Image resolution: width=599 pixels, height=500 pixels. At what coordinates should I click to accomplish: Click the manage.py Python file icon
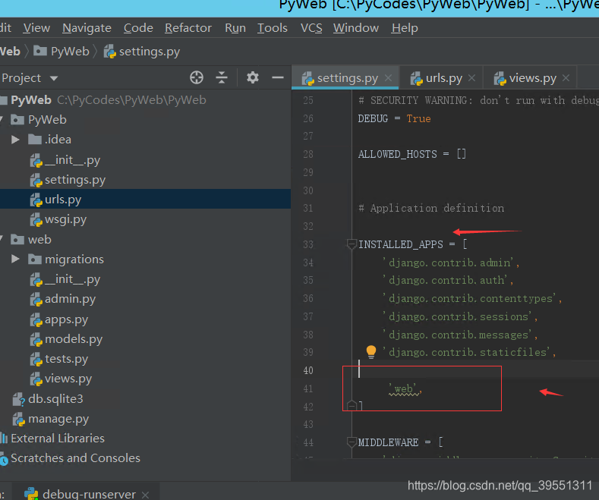tap(19, 419)
